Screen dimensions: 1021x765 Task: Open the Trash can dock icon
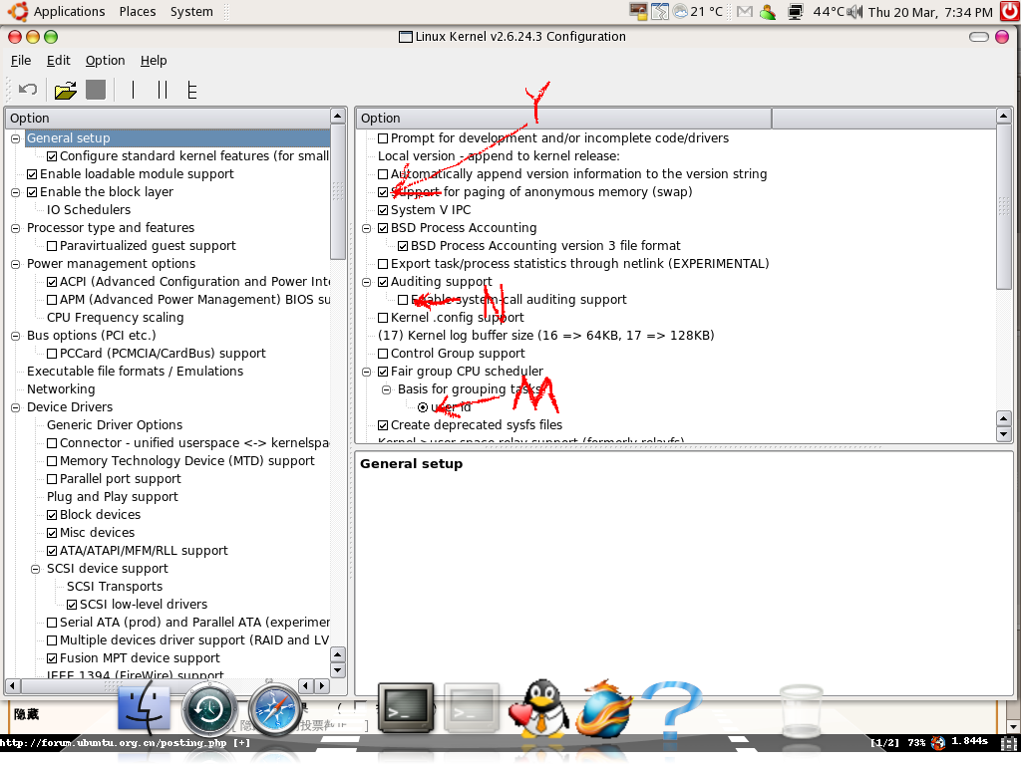[x=802, y=709]
